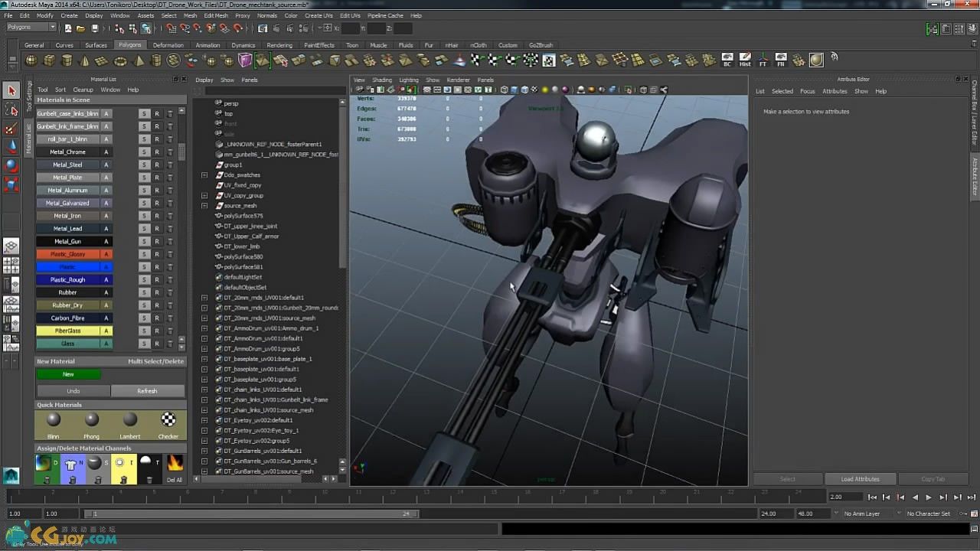This screenshot has height=551, width=980.
Task: Click the R button for Carbon_Fibre
Action: click(157, 318)
